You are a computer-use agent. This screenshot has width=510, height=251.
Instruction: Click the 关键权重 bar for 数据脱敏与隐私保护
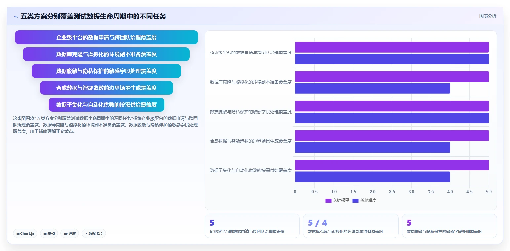click(392, 106)
